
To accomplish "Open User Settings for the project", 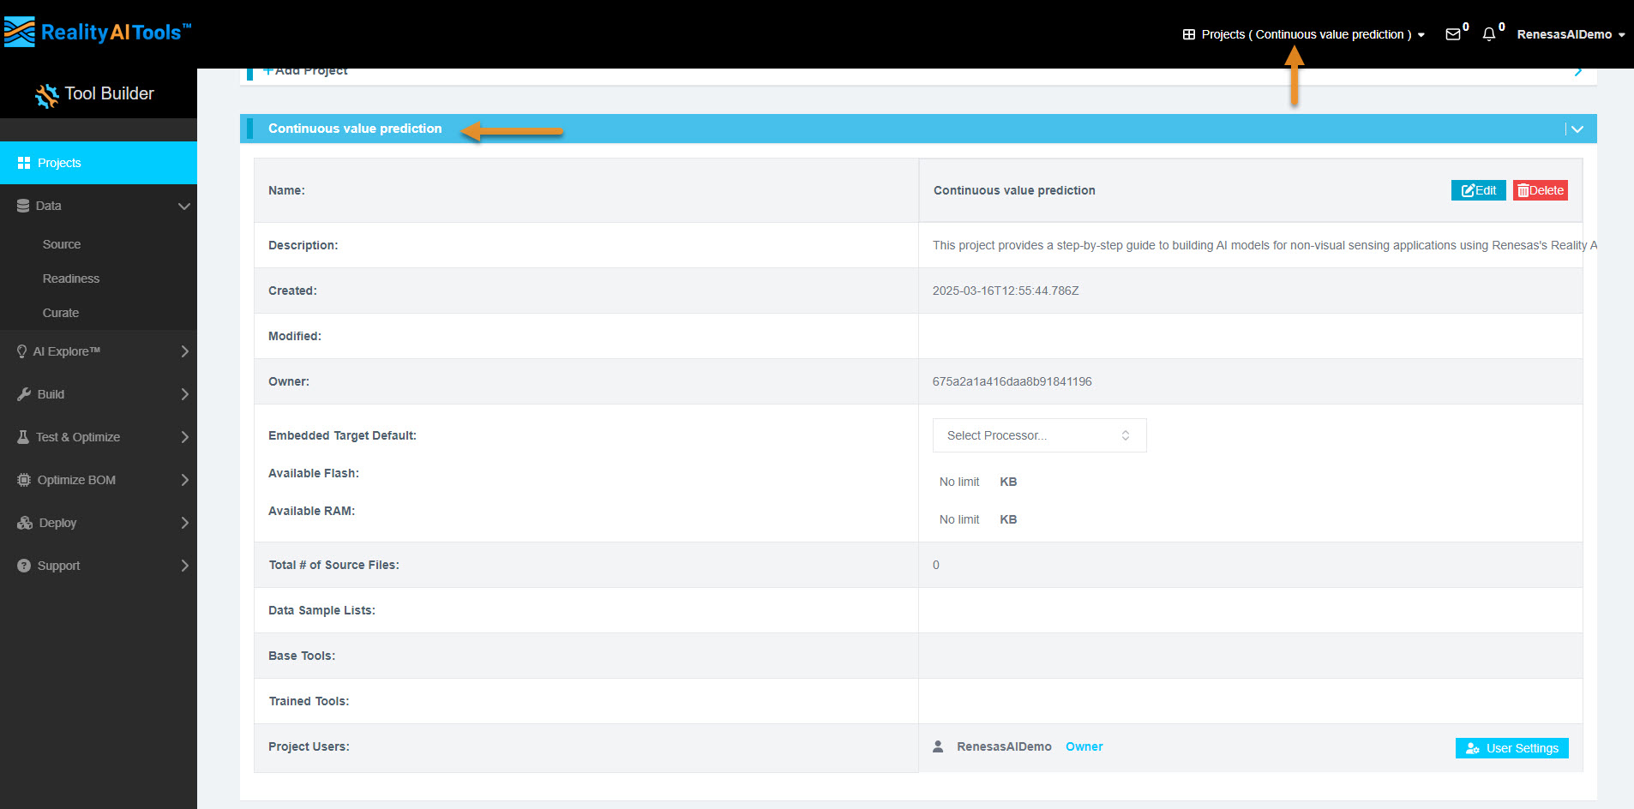I will click(1511, 748).
